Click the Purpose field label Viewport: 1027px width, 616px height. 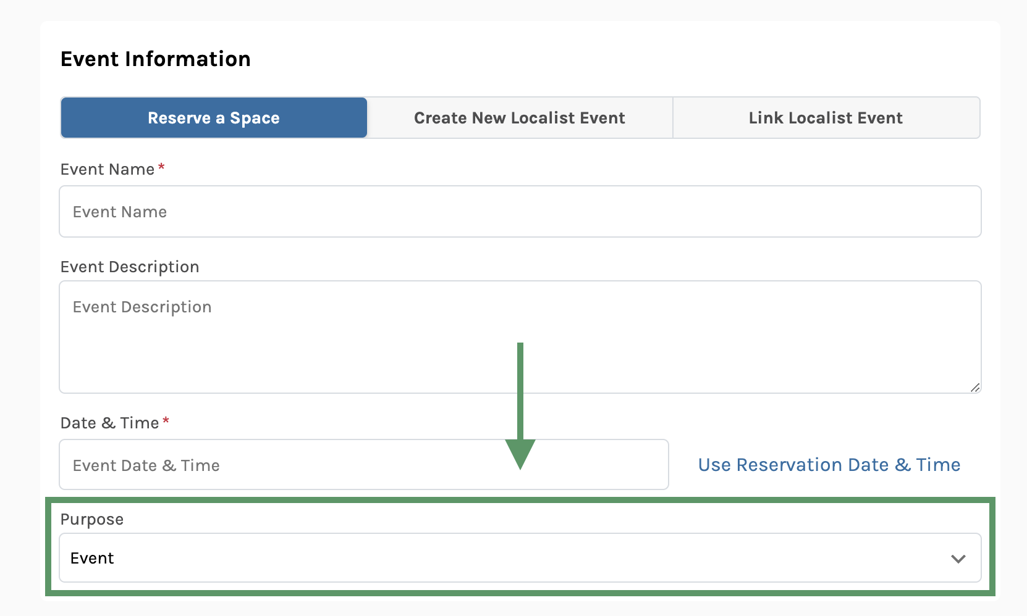(92, 520)
